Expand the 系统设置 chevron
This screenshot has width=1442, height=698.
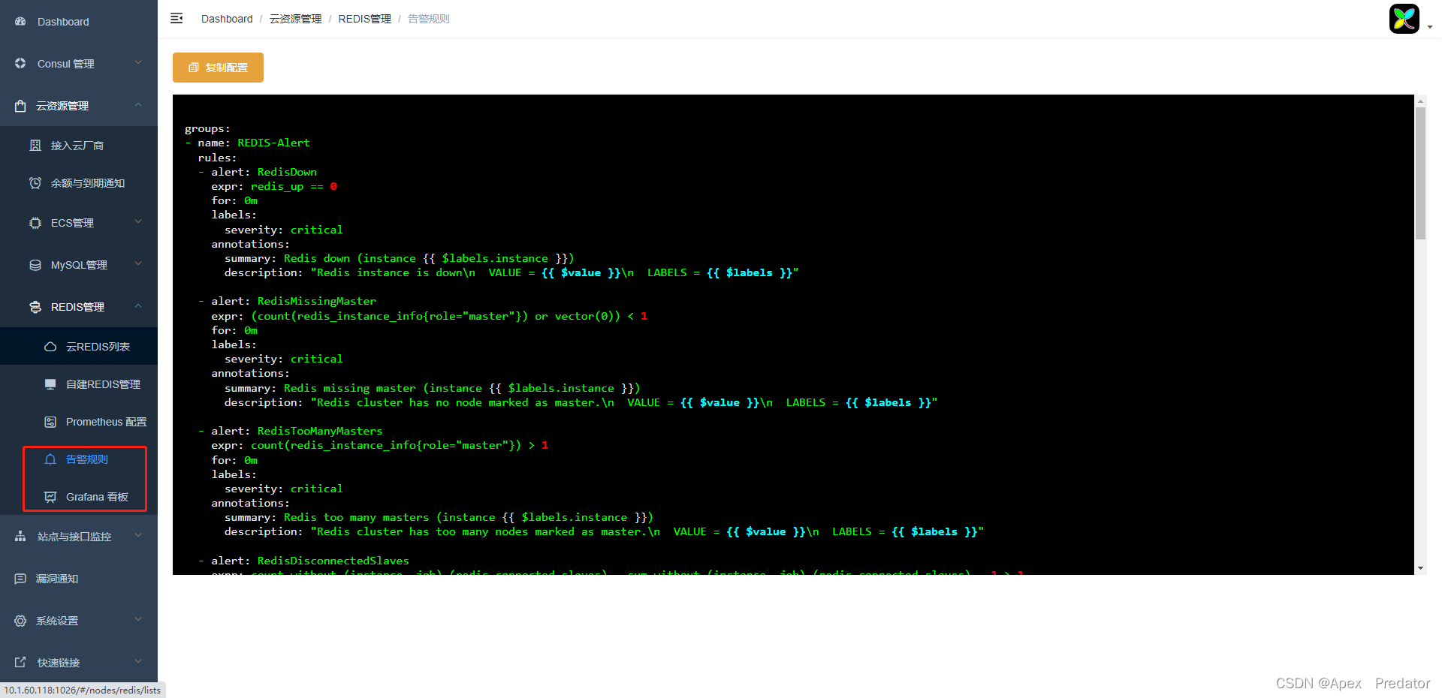[138, 619]
